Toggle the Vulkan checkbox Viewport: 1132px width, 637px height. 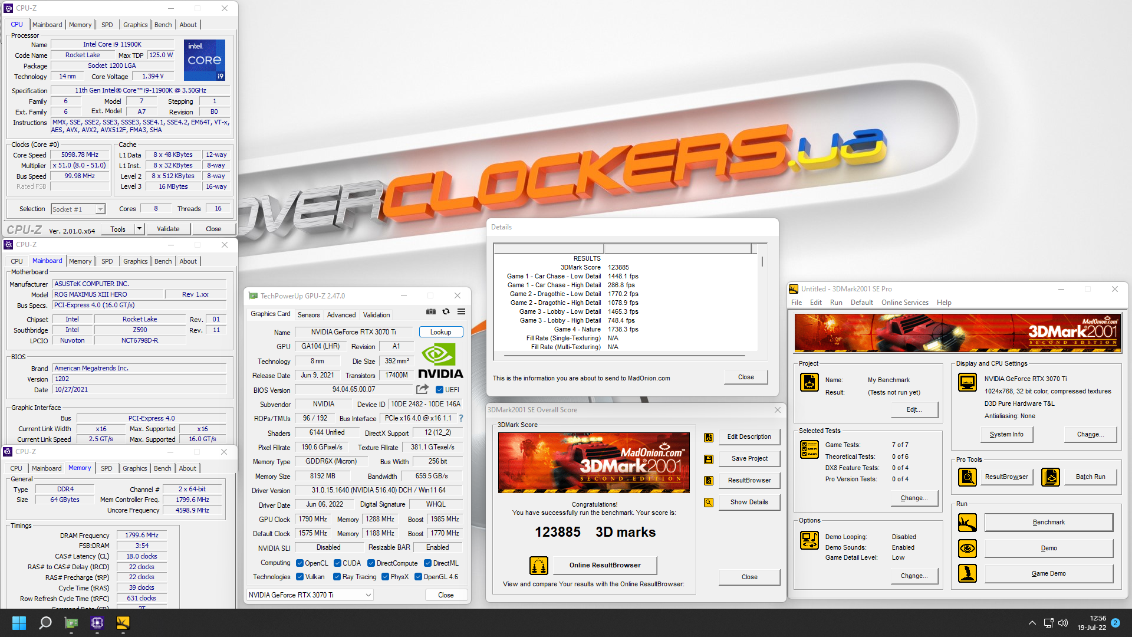(300, 577)
